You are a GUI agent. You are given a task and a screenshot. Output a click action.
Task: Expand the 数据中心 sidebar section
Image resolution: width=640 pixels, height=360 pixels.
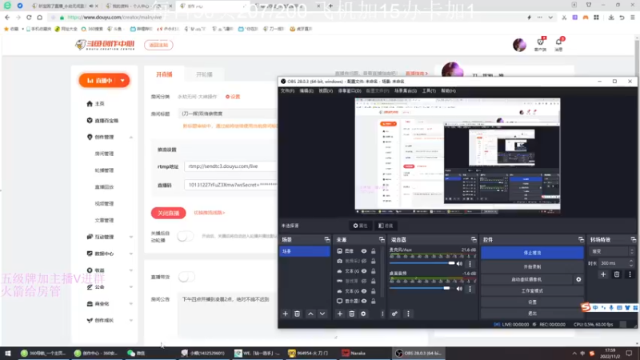[131, 254]
